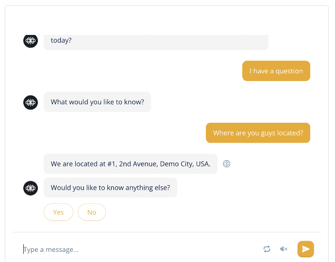Image resolution: width=335 pixels, height=262 pixels.
Task: Focus the 'Type a message...' input field
Action: click(139, 249)
